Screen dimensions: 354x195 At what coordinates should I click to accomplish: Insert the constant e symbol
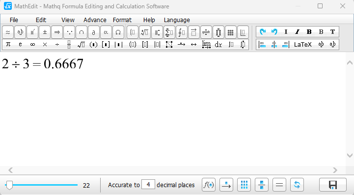[x=20, y=45]
